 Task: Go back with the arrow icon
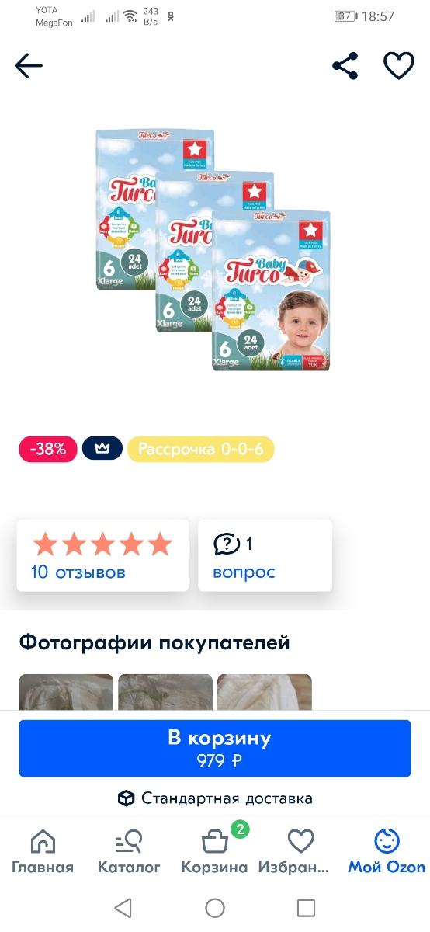coord(29,66)
